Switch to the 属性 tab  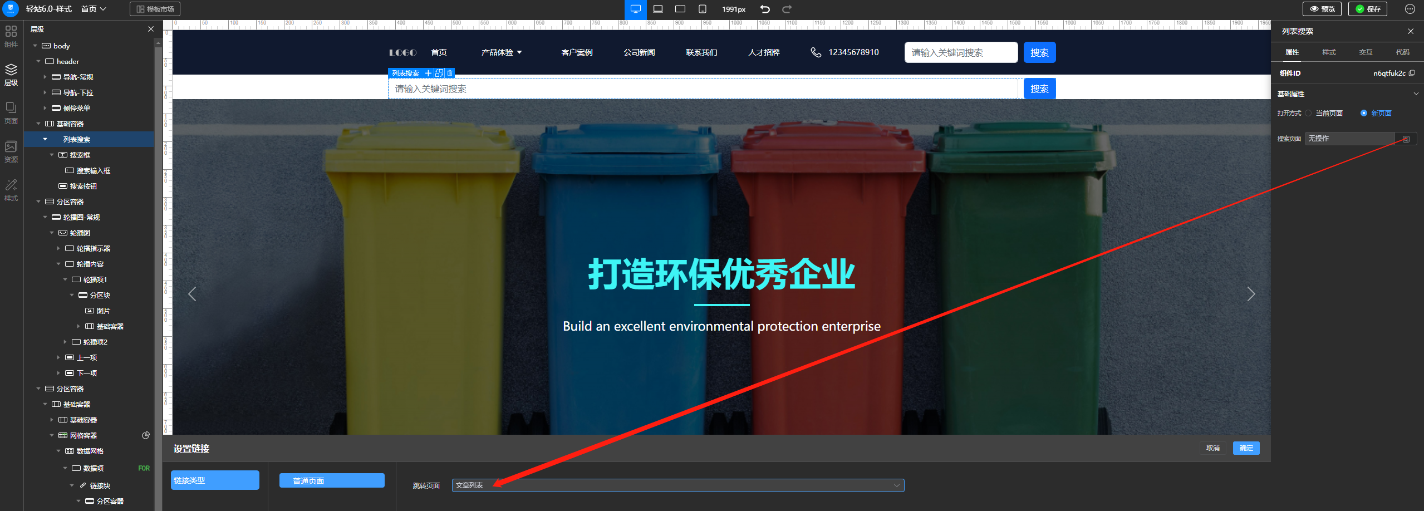pyautogui.click(x=1292, y=52)
